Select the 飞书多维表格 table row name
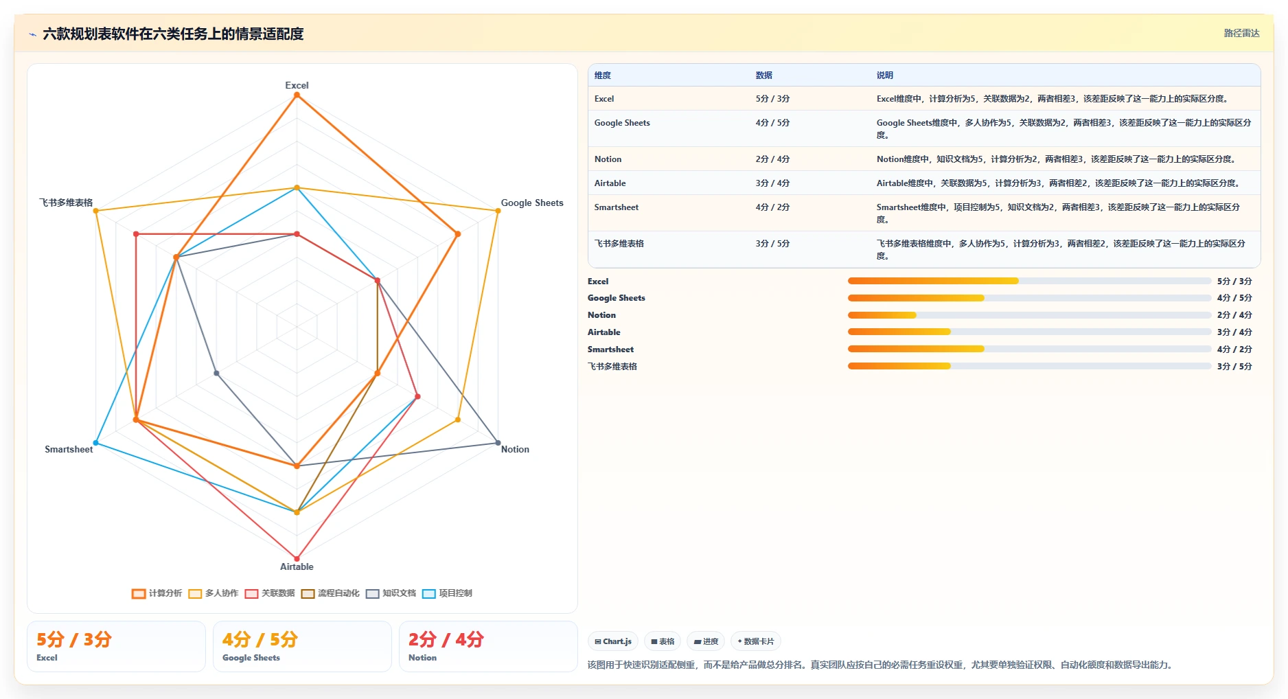The image size is (1288, 699). [x=619, y=244]
